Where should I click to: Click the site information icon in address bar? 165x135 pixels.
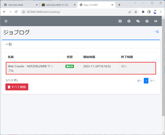[x=23, y=12]
